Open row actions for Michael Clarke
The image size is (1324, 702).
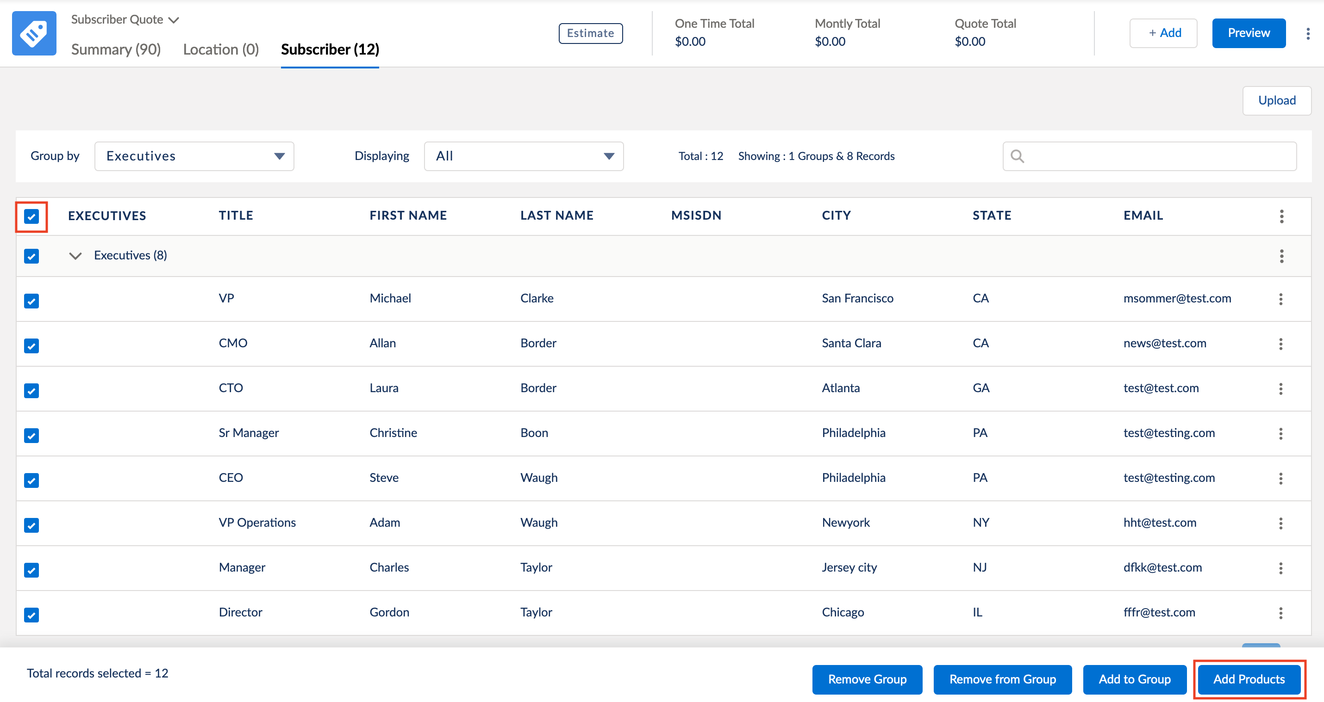[x=1280, y=299]
